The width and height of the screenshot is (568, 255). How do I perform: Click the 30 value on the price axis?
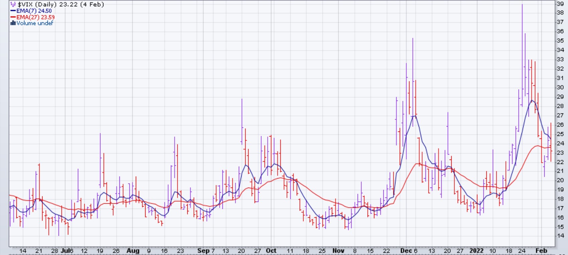pos(560,87)
